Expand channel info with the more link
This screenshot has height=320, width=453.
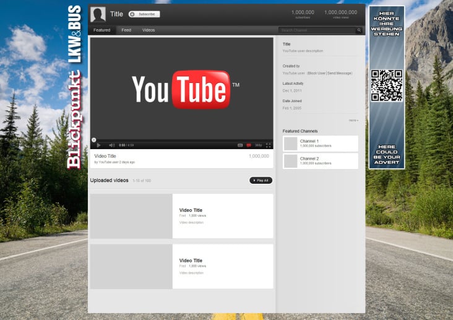[x=353, y=120]
